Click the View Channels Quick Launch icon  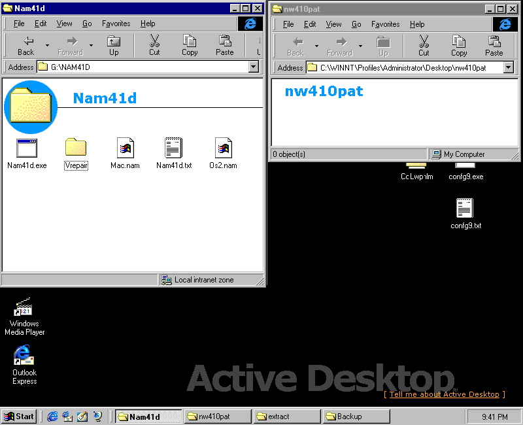click(97, 416)
